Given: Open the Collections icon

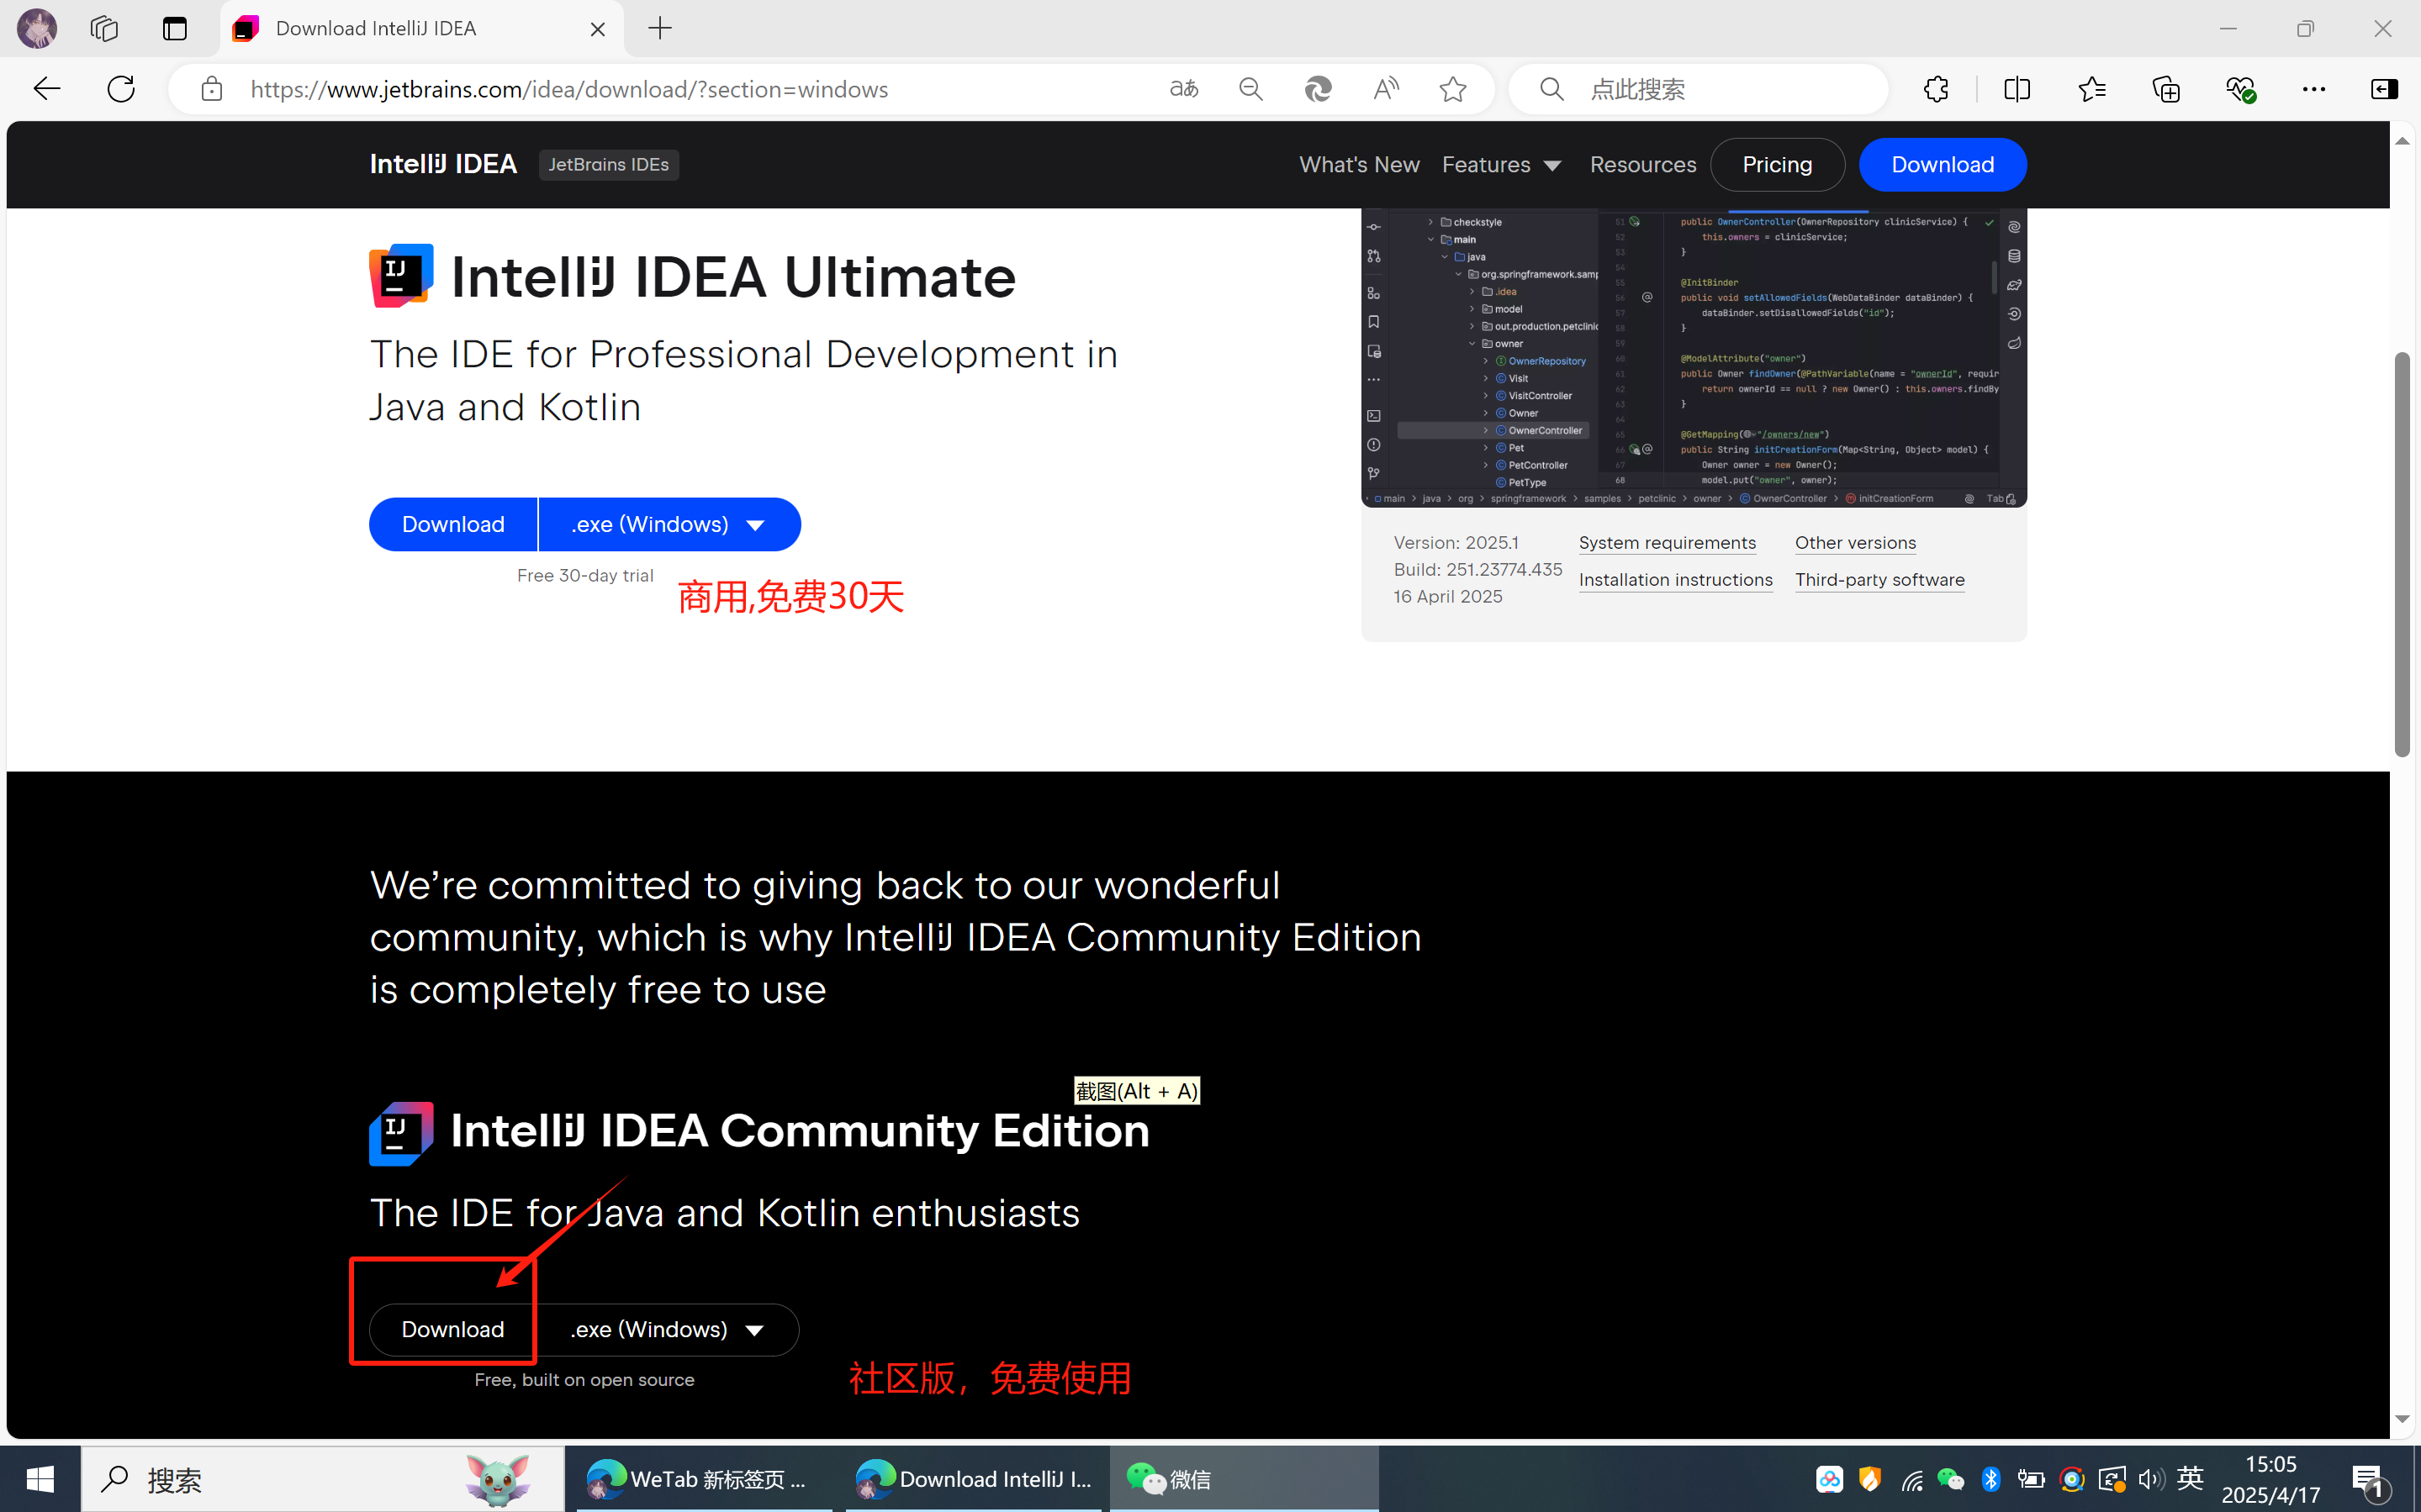Looking at the screenshot, I should coord(2166,89).
